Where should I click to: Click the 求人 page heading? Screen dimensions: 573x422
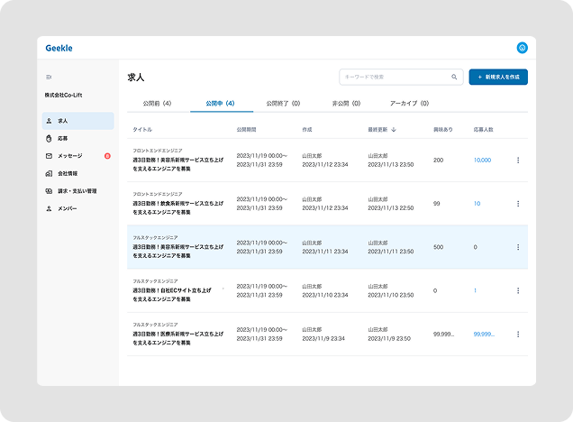[x=136, y=78]
